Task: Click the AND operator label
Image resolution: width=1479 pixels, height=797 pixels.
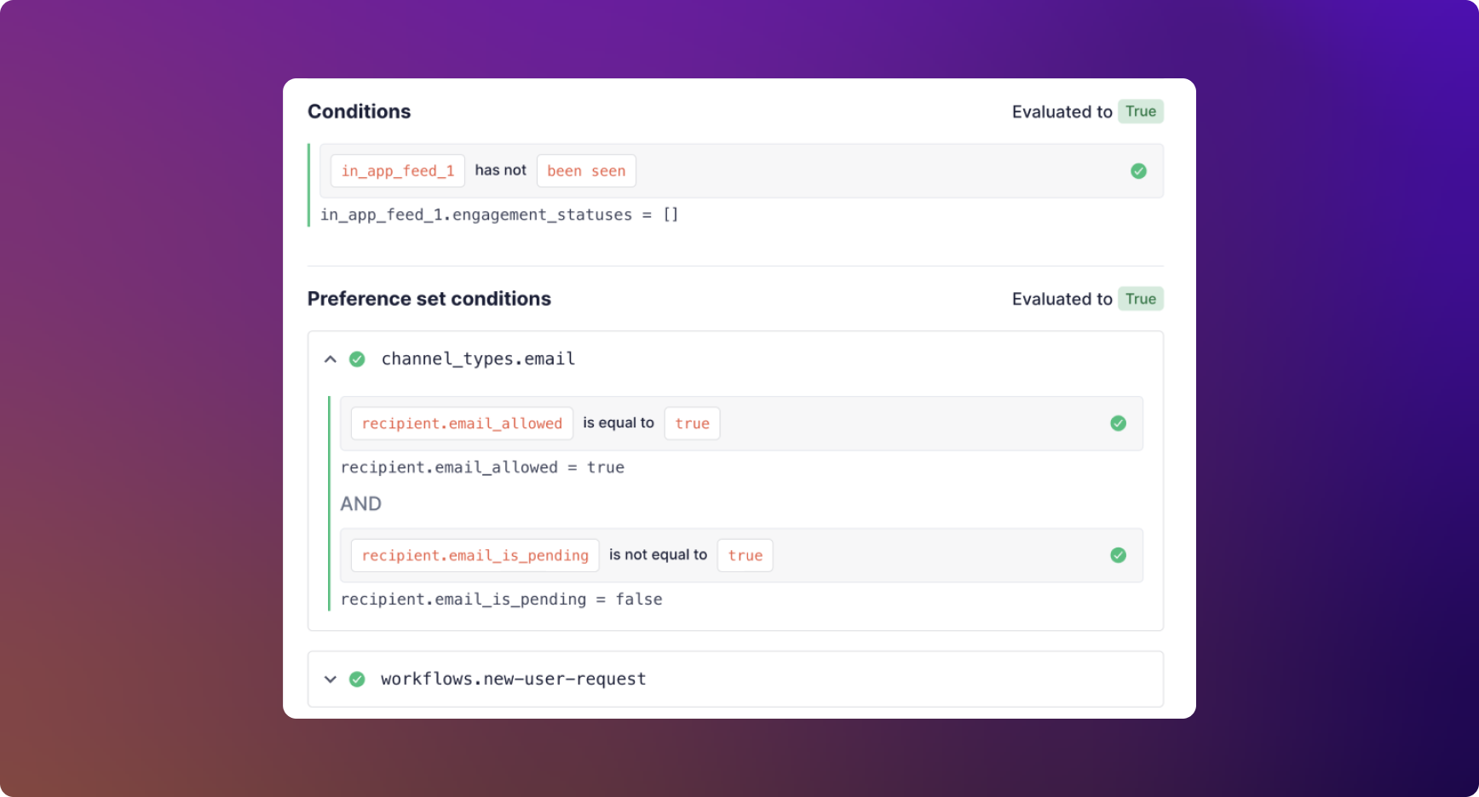Action: (361, 504)
